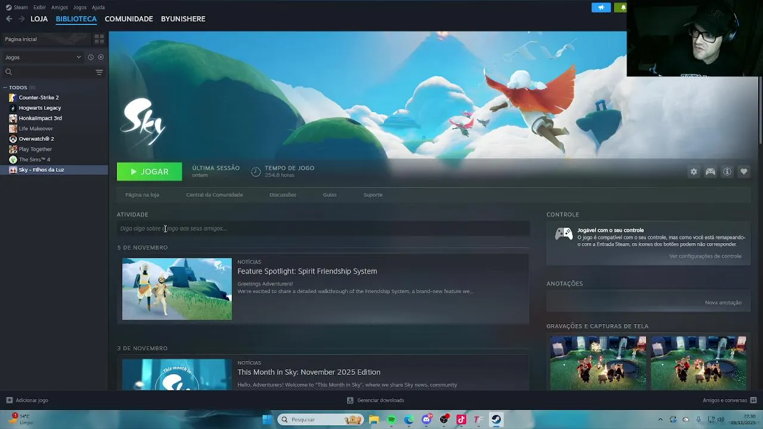Open advanced filter options in sidebar
The height and width of the screenshot is (429, 763).
pyautogui.click(x=99, y=72)
